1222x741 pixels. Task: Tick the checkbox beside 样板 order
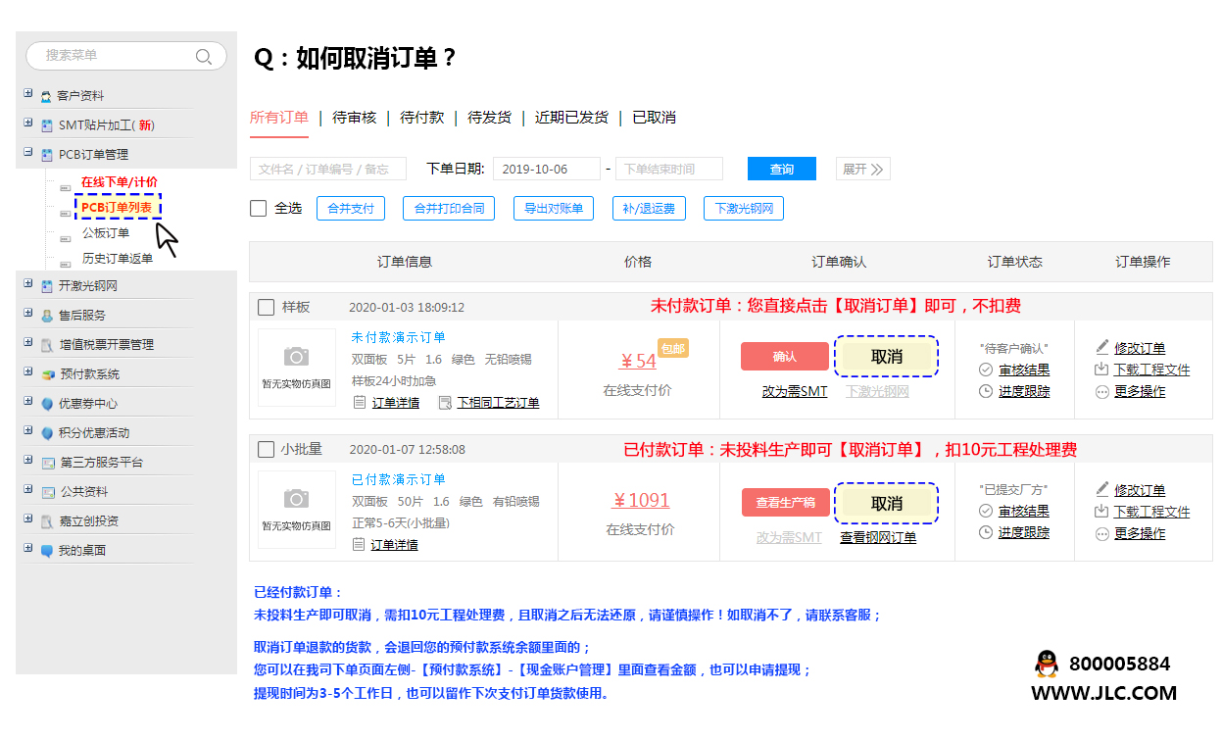pyautogui.click(x=266, y=306)
